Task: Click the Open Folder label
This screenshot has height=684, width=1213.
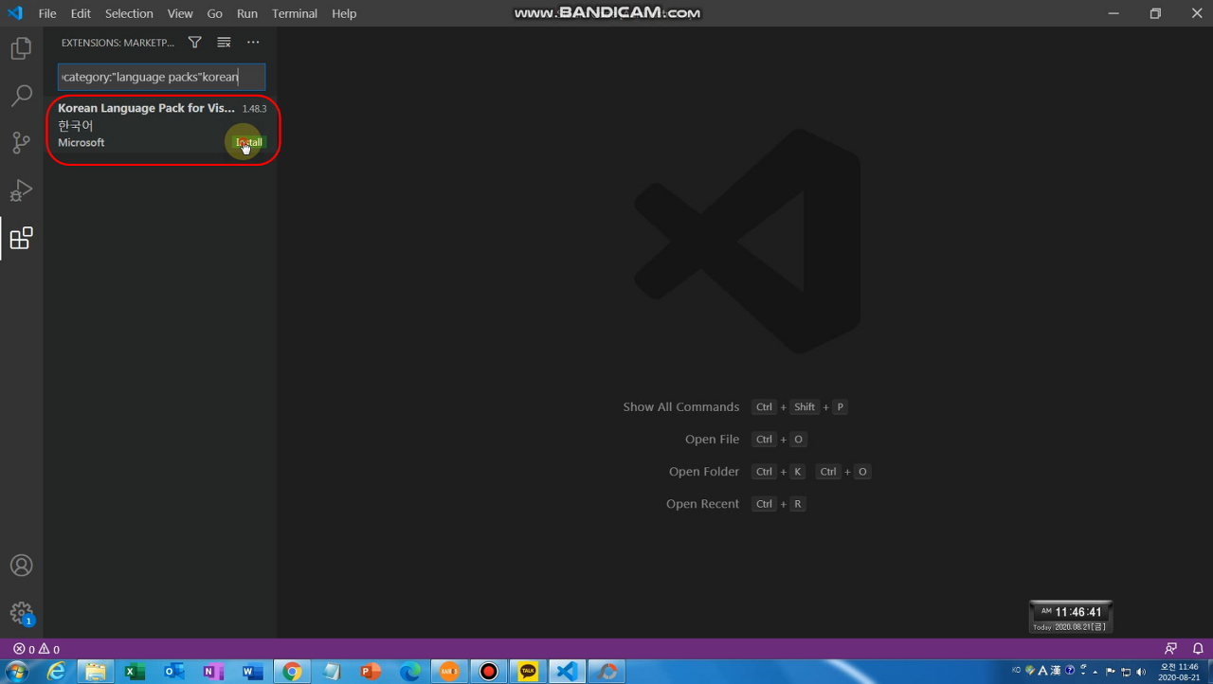Action: 704,471
